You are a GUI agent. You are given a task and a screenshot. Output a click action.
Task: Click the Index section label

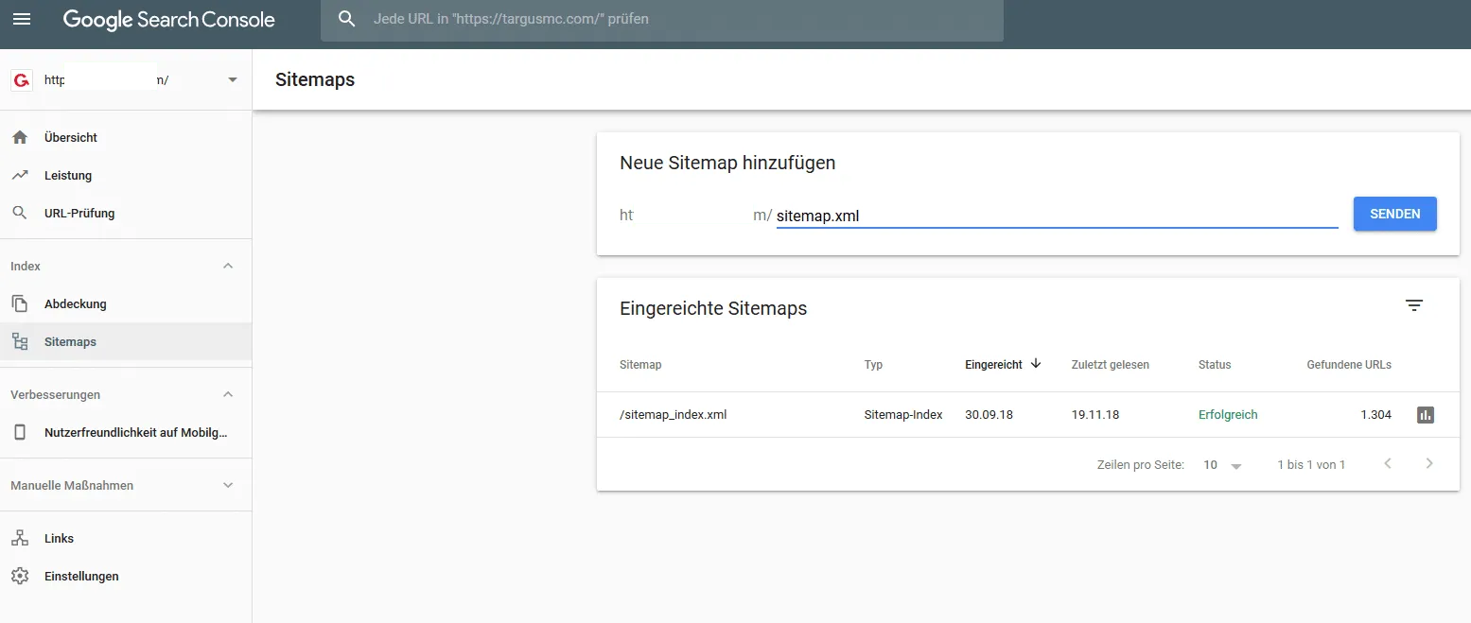[x=26, y=266]
